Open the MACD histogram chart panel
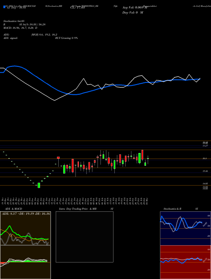This screenshot has width=211, height=279. [25, 262]
